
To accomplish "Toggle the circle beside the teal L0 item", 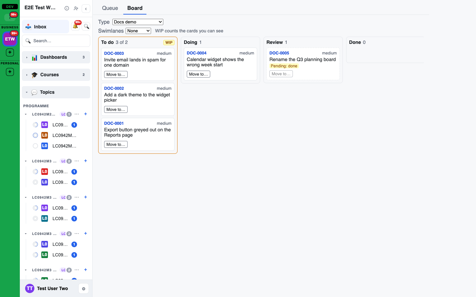I will (x=35, y=218).
